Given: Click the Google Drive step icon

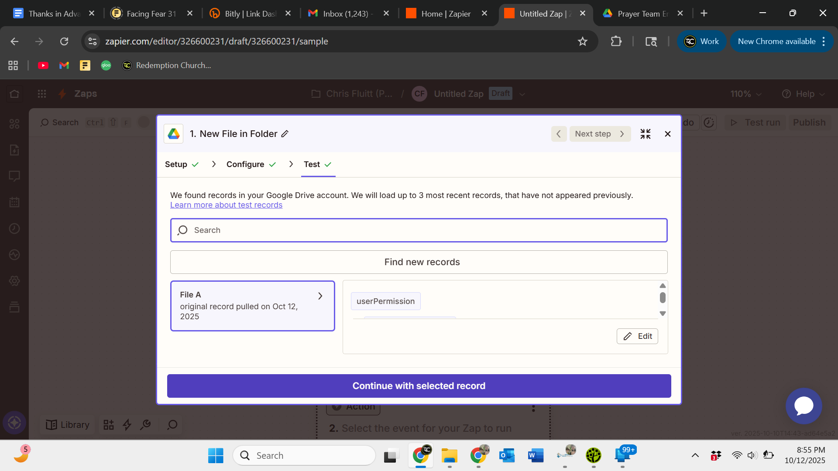Looking at the screenshot, I should [174, 134].
